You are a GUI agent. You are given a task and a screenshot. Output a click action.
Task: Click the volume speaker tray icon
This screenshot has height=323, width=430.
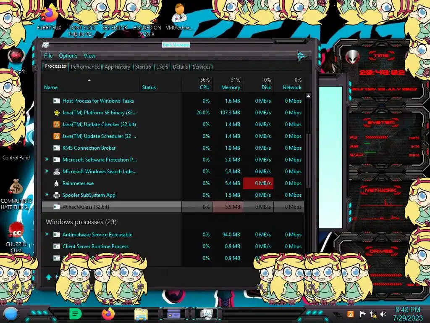(383, 314)
